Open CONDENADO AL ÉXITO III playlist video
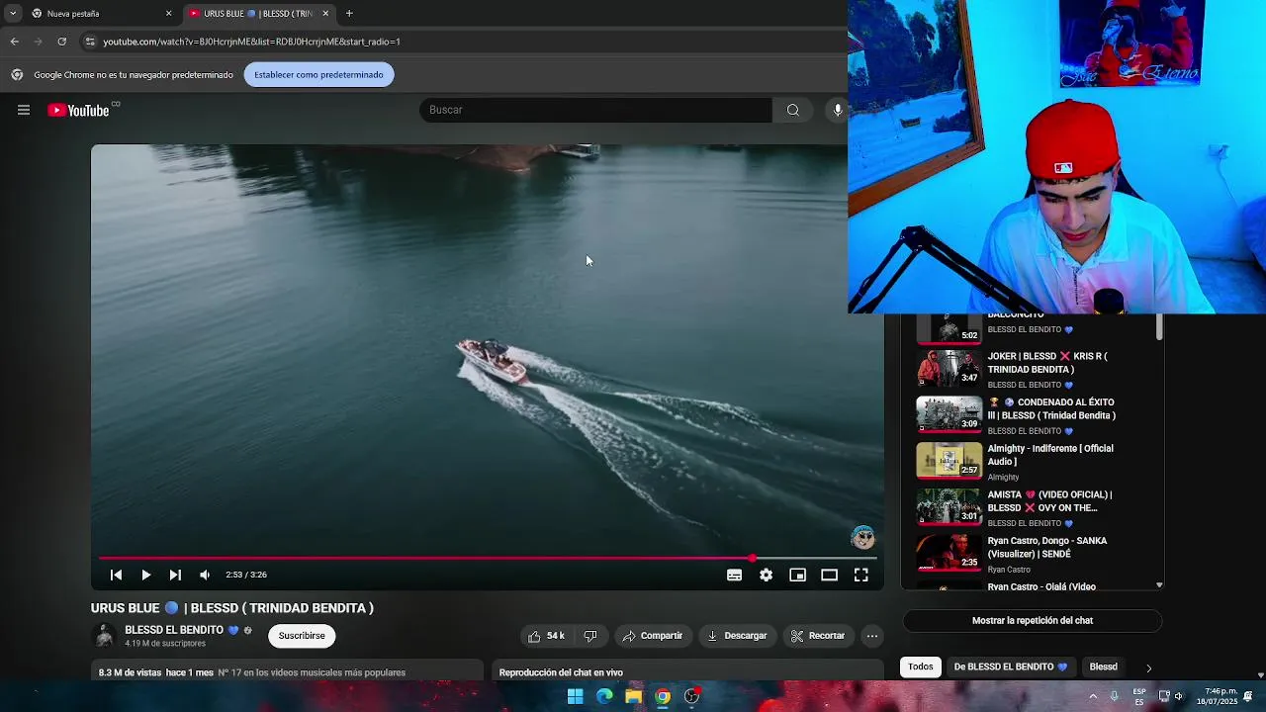 pos(1034,415)
